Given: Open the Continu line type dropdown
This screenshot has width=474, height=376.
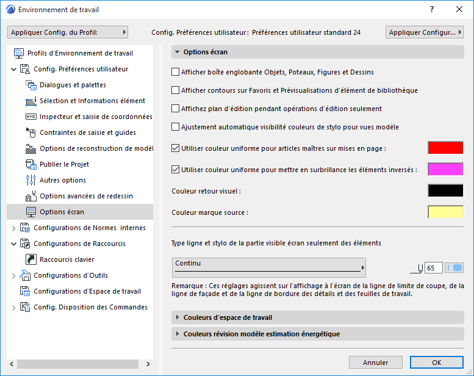Looking at the screenshot, I should click(x=269, y=267).
